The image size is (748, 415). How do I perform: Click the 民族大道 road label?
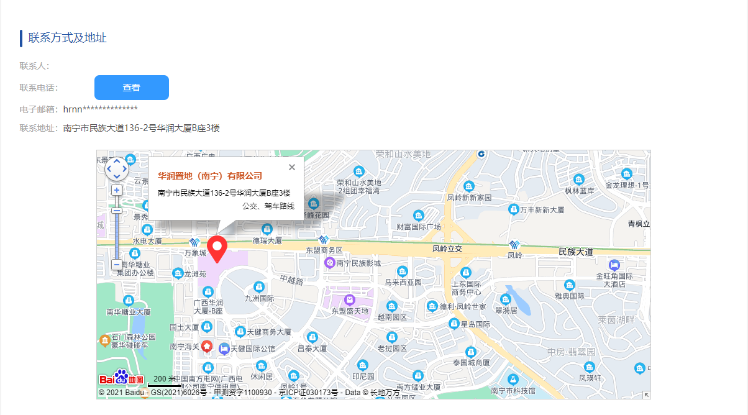pyautogui.click(x=576, y=252)
